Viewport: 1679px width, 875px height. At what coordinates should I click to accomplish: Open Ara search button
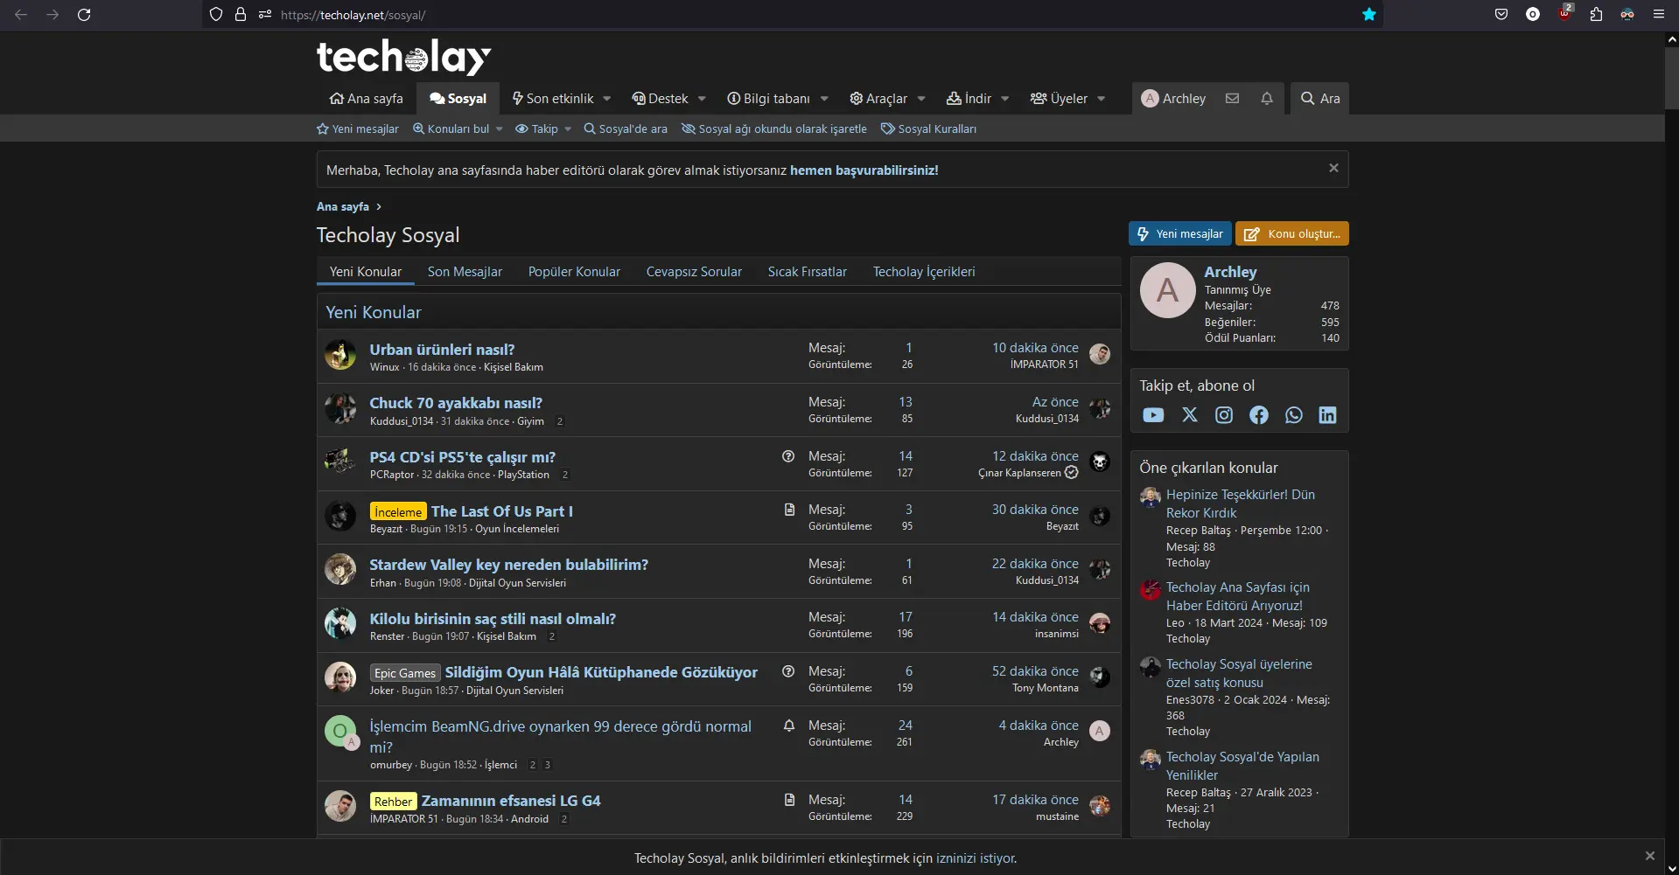coord(1319,99)
